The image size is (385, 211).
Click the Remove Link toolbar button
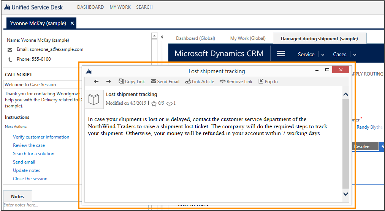click(236, 81)
